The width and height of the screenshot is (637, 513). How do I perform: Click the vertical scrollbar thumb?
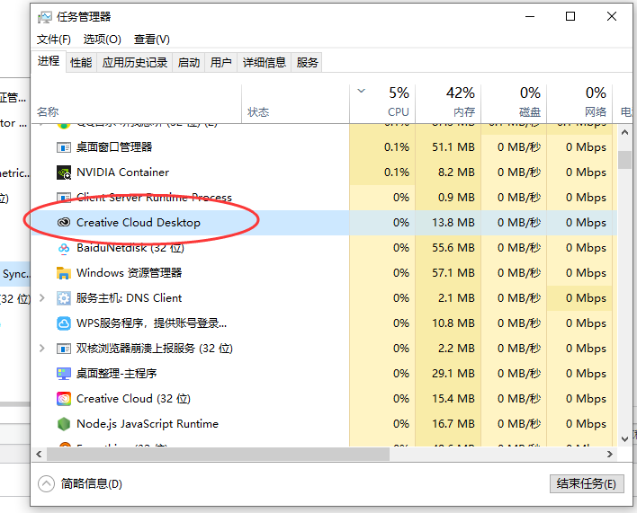tap(624, 160)
